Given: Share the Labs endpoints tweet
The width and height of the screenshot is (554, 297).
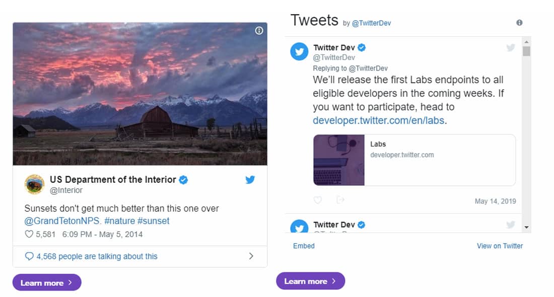Looking at the screenshot, I should coord(340,200).
